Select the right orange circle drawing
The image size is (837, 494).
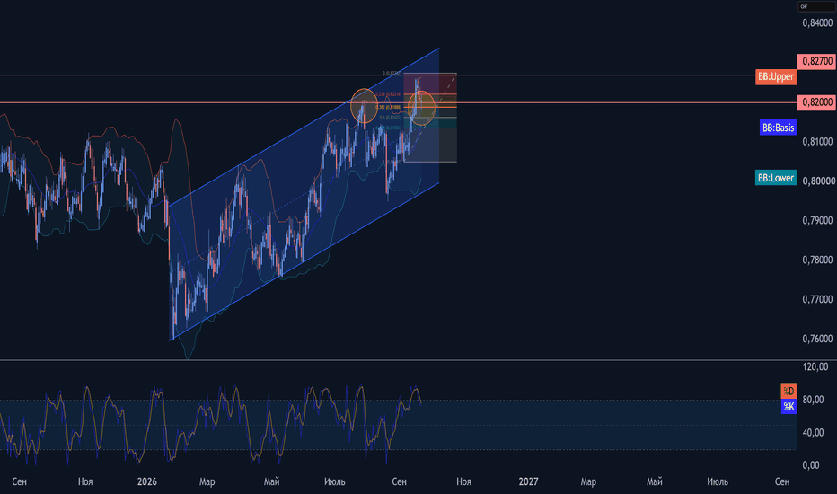[x=422, y=109]
